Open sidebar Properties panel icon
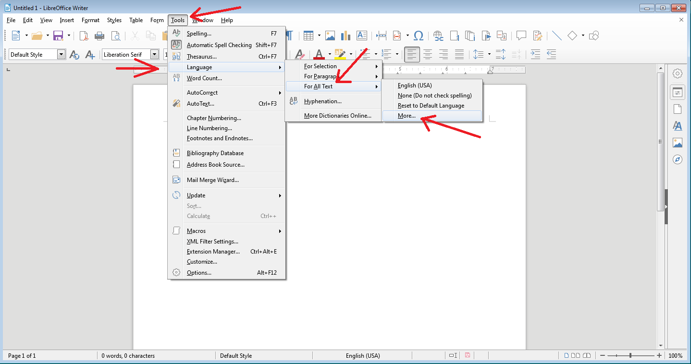This screenshot has width=691, height=364. pyautogui.click(x=678, y=93)
